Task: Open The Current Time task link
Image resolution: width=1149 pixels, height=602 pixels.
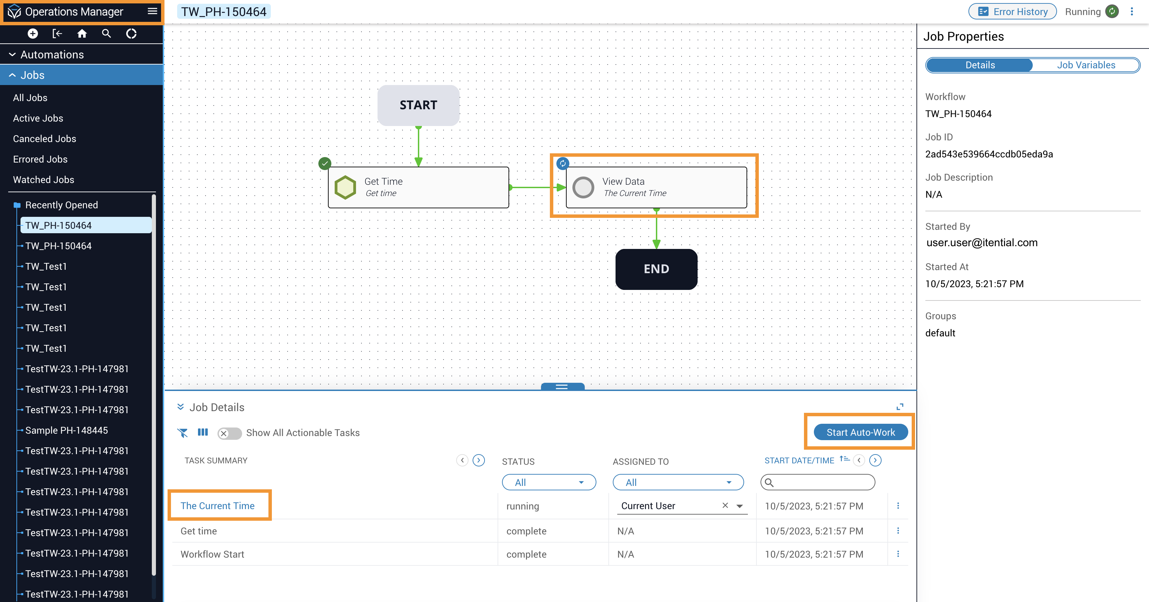Action: (x=217, y=505)
